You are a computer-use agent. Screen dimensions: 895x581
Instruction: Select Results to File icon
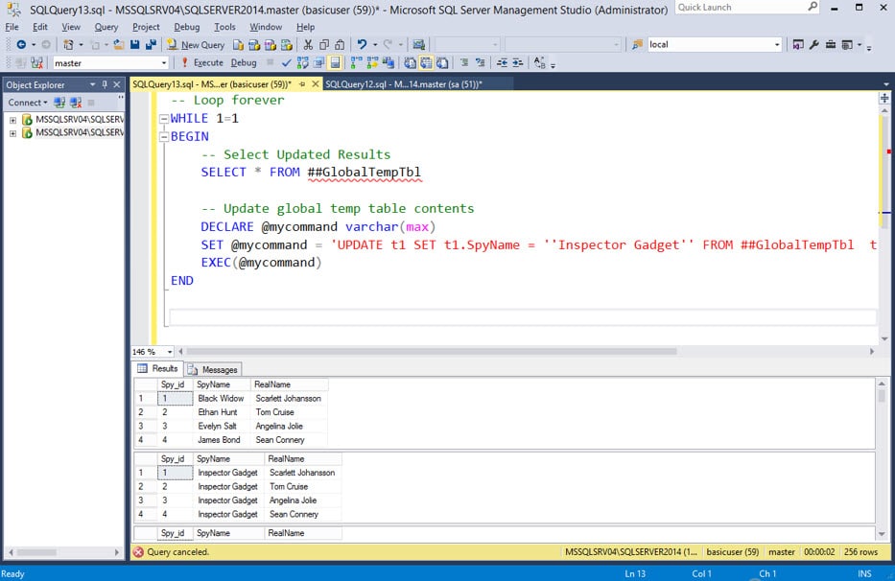tap(442, 62)
